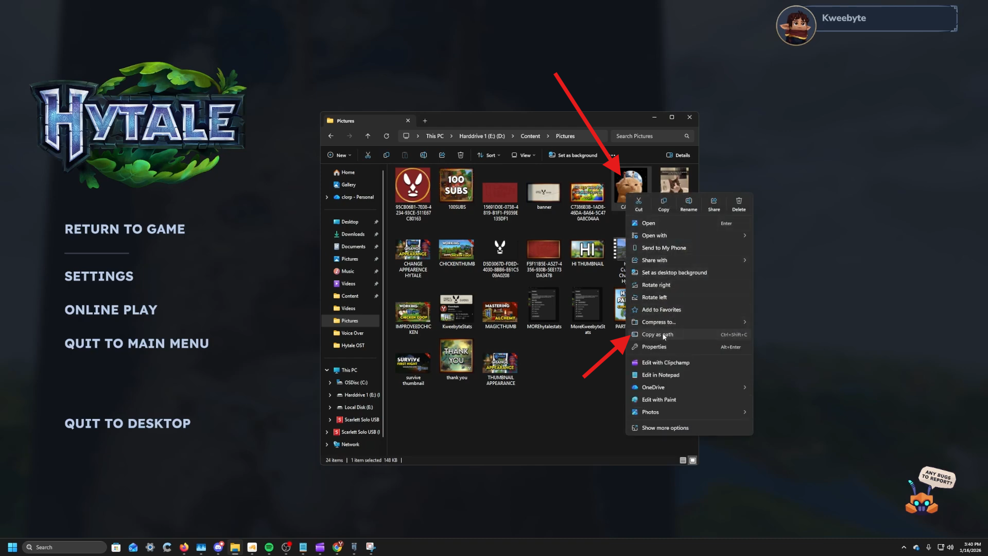
Task: Choose Copy as path from the context menu
Action: point(657,334)
